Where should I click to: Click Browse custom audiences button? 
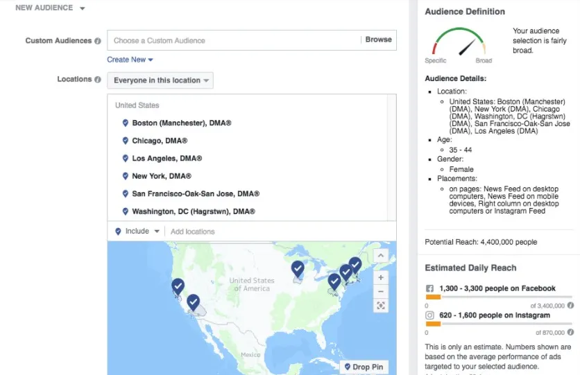point(378,40)
